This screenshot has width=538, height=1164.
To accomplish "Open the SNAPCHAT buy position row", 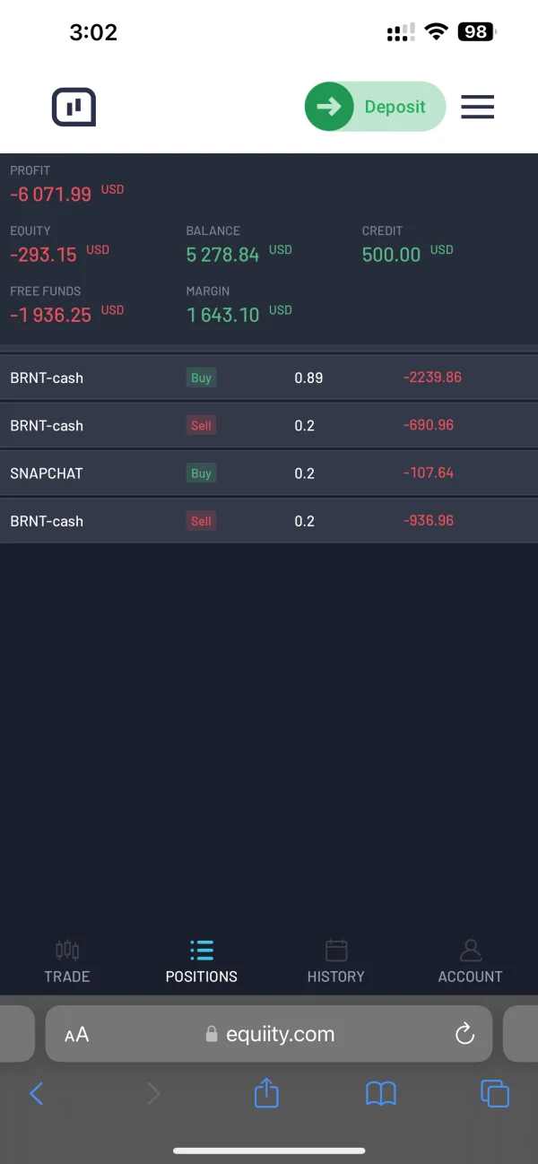I will click(269, 473).
